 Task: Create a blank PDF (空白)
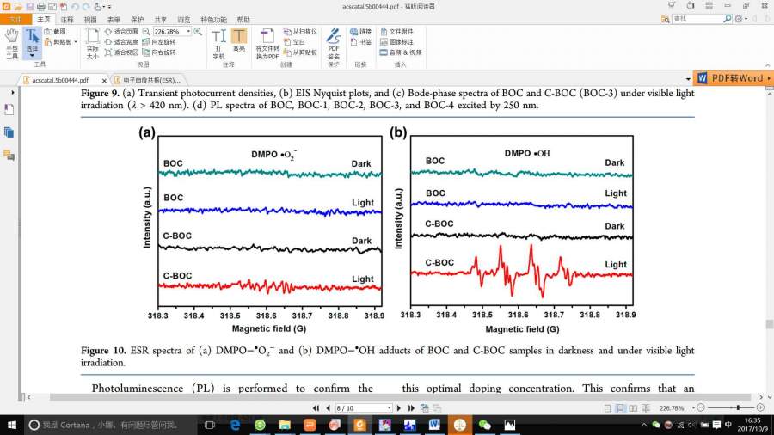[x=295, y=42]
